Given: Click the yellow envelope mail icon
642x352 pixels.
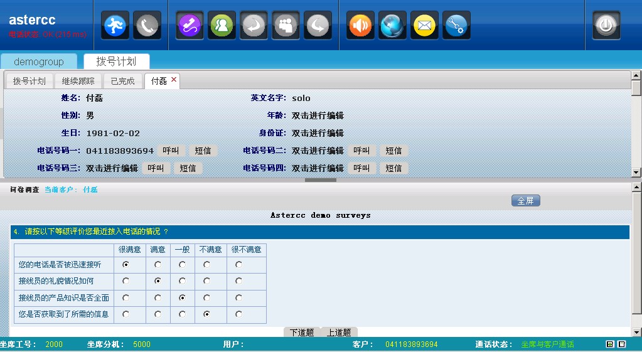Looking at the screenshot, I should pos(425,25).
